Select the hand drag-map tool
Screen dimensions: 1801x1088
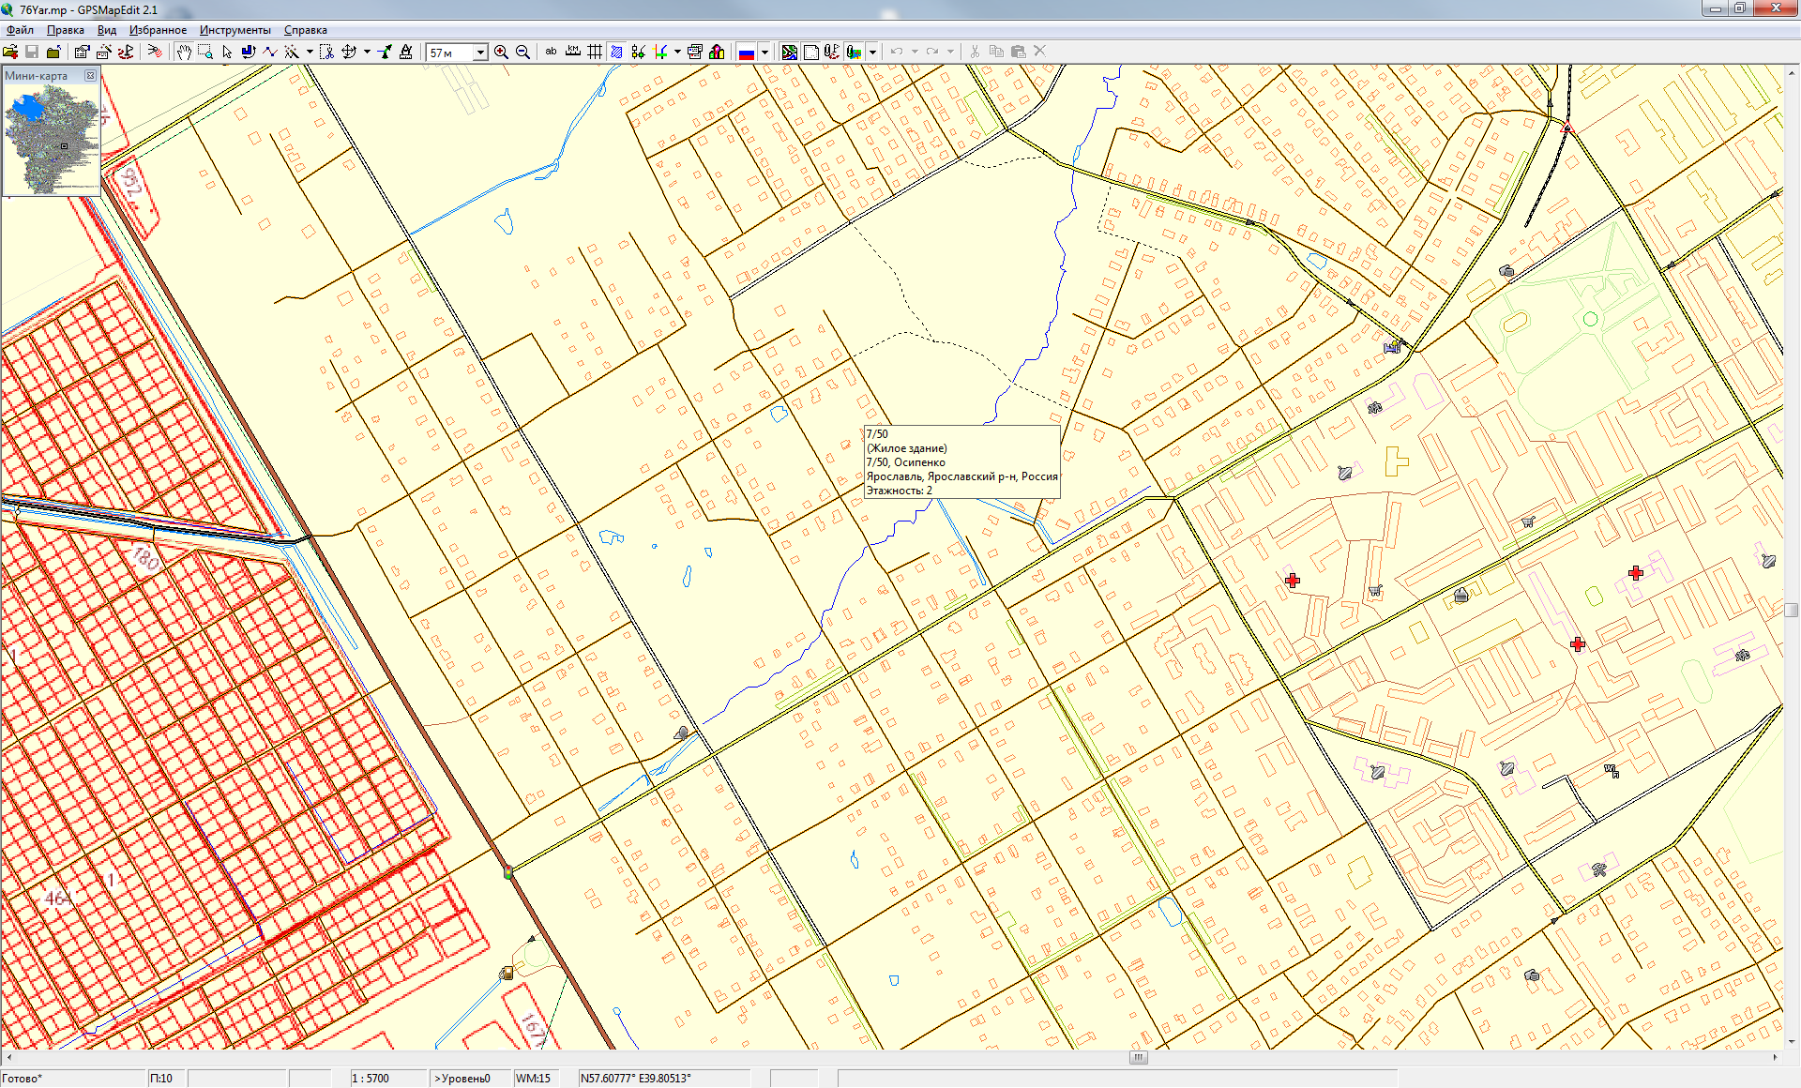pos(184,53)
